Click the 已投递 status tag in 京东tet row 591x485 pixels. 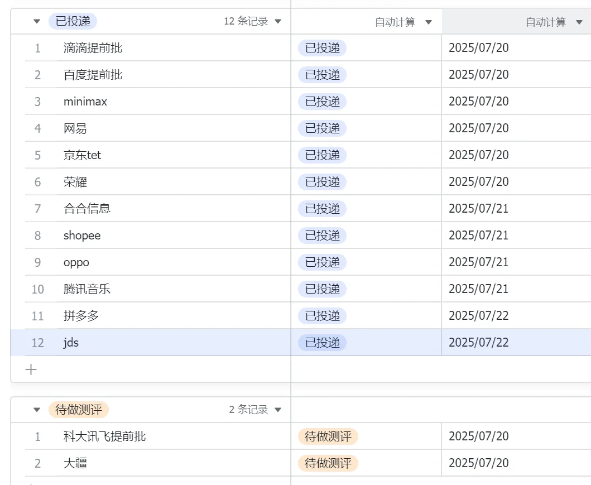[322, 155]
